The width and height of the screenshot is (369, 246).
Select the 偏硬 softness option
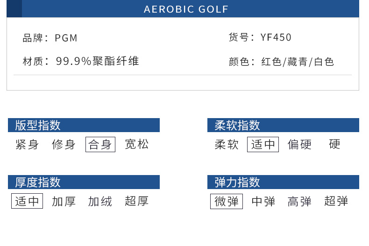pos(299,145)
